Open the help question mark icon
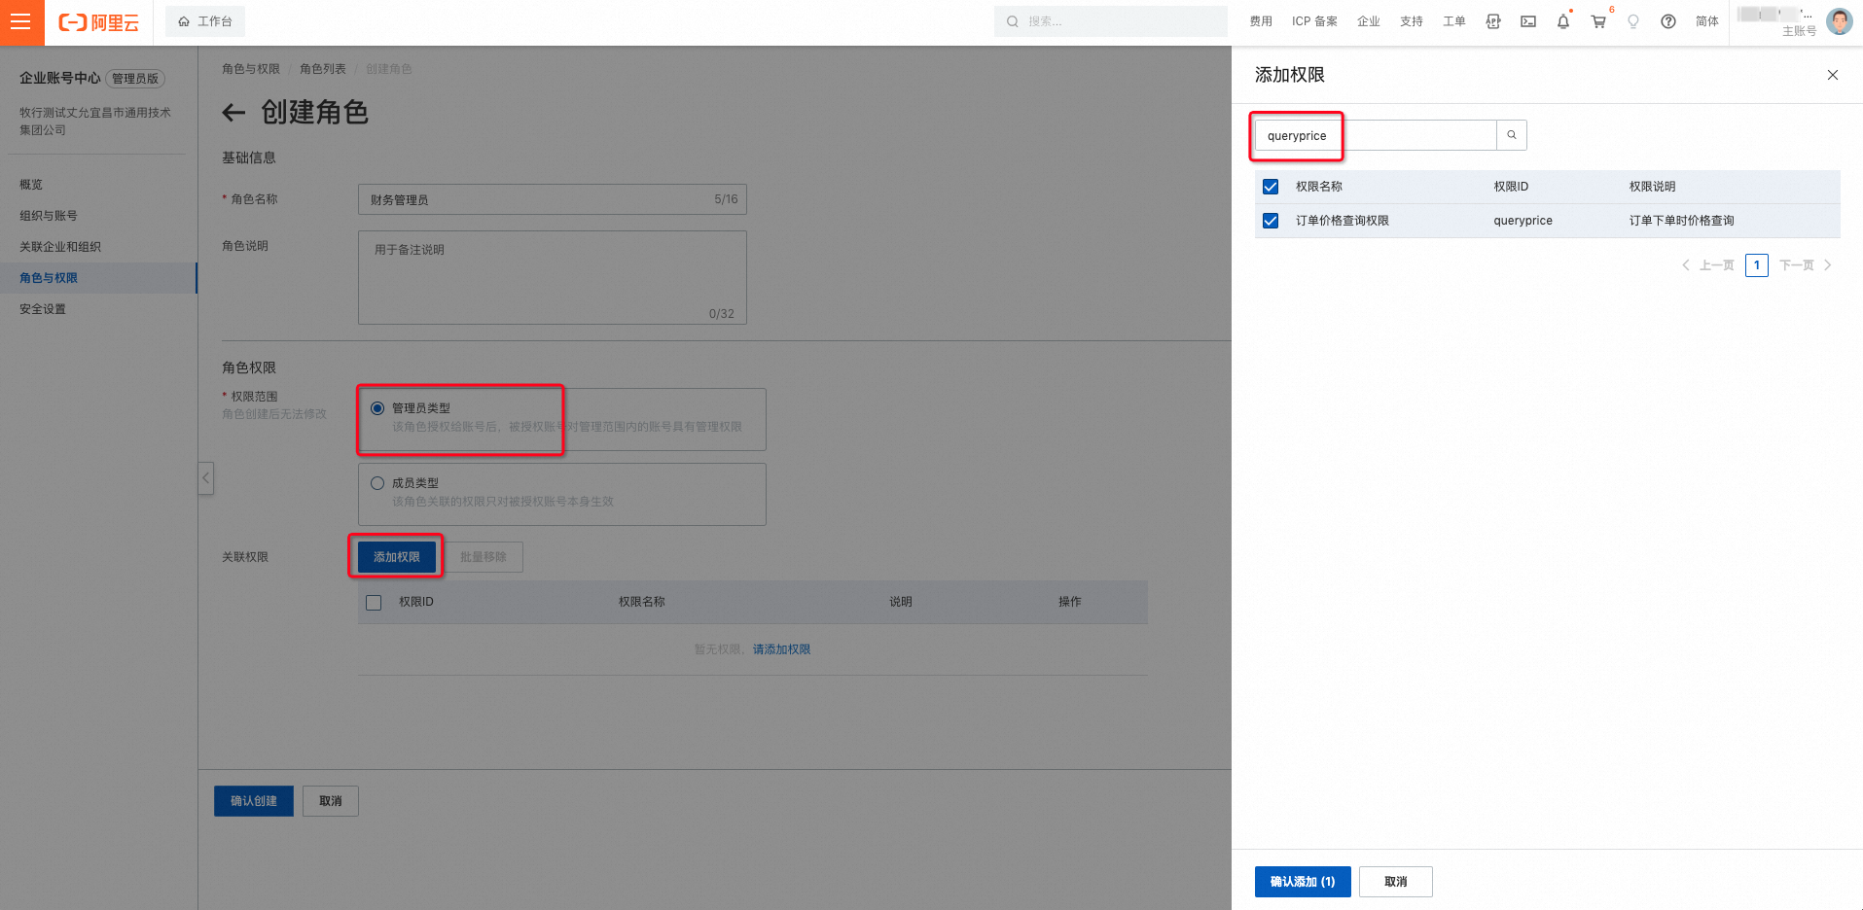Screen dimensions: 1863x910 tap(1668, 21)
